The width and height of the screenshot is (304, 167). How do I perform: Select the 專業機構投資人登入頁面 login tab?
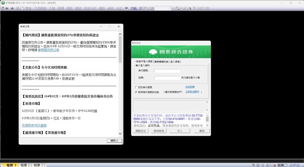tap(167, 62)
